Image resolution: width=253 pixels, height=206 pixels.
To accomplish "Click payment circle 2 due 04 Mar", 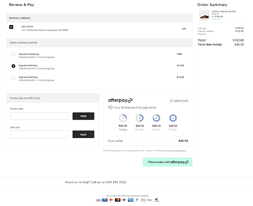I will (140, 118).
